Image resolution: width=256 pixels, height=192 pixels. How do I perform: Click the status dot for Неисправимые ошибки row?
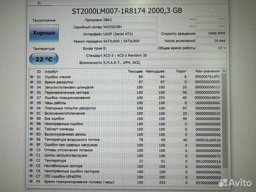pos(31,124)
